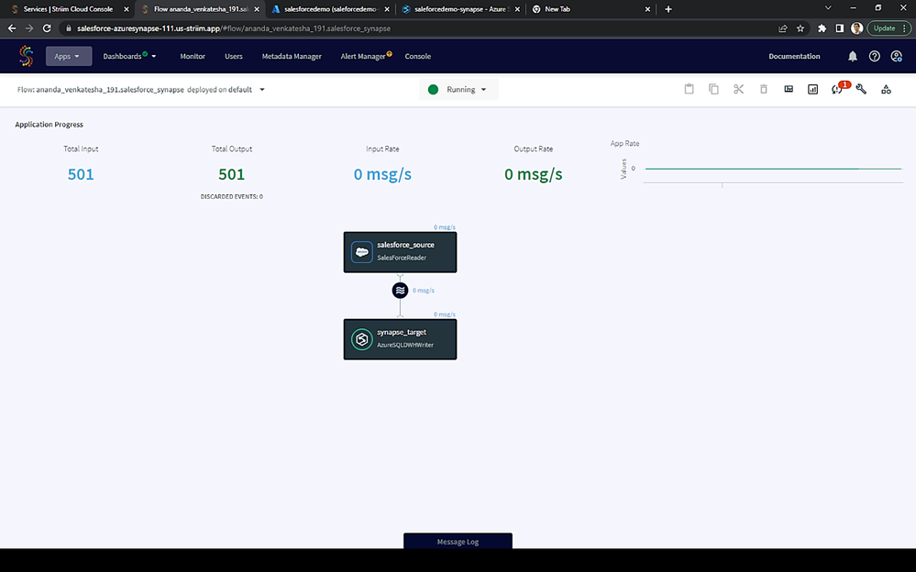Click the browser address bar URL
Screen dimensions: 916x572
tap(234, 28)
